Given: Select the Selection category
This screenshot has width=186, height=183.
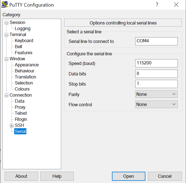Looking at the screenshot, I should click(24, 83).
